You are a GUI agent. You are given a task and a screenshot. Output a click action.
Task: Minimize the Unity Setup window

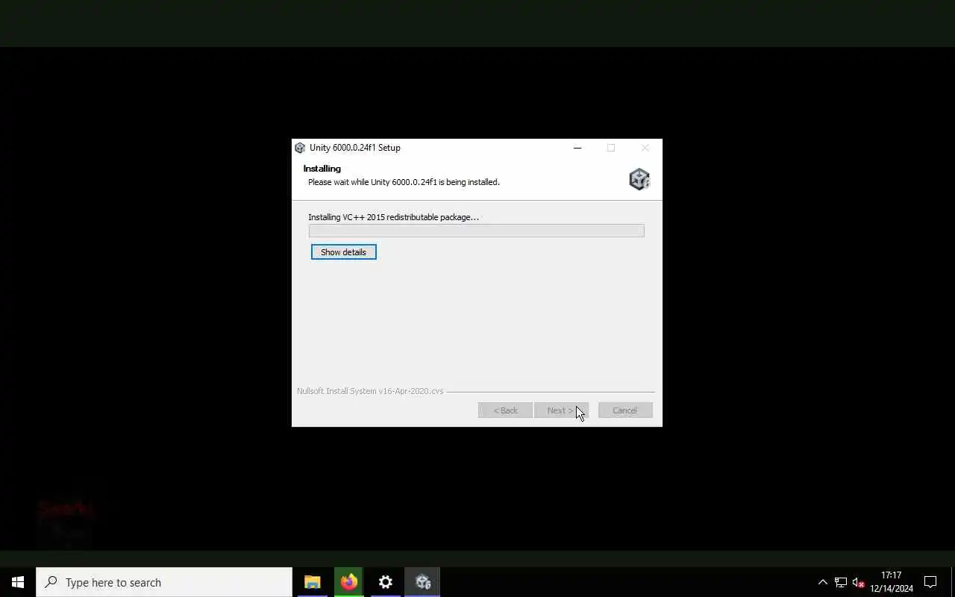tap(577, 148)
